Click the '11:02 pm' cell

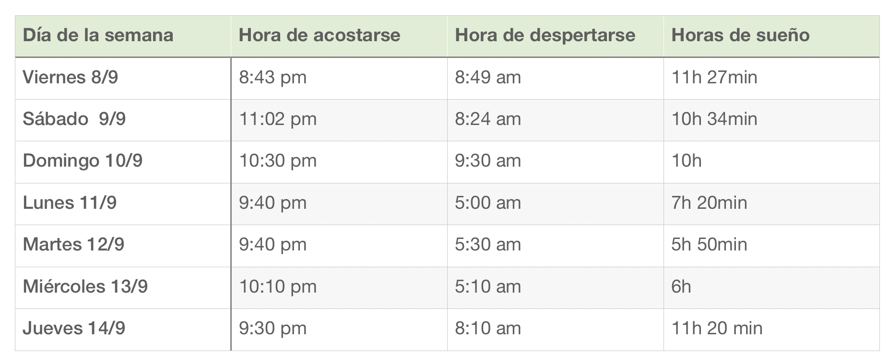coord(278,119)
